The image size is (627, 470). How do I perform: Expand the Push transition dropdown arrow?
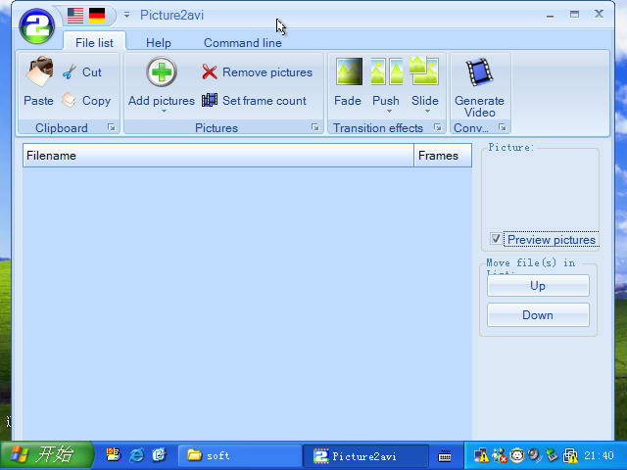tap(389, 111)
